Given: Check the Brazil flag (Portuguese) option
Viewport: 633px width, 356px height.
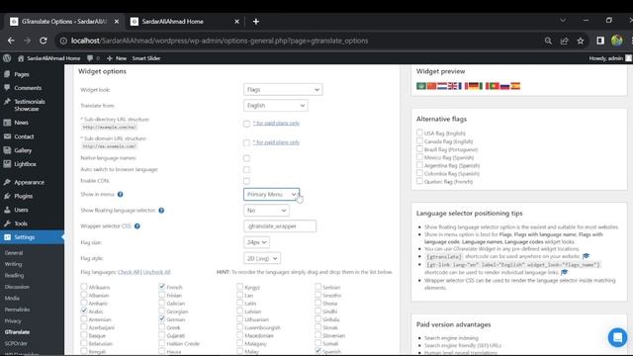Looking at the screenshot, I should (x=419, y=149).
